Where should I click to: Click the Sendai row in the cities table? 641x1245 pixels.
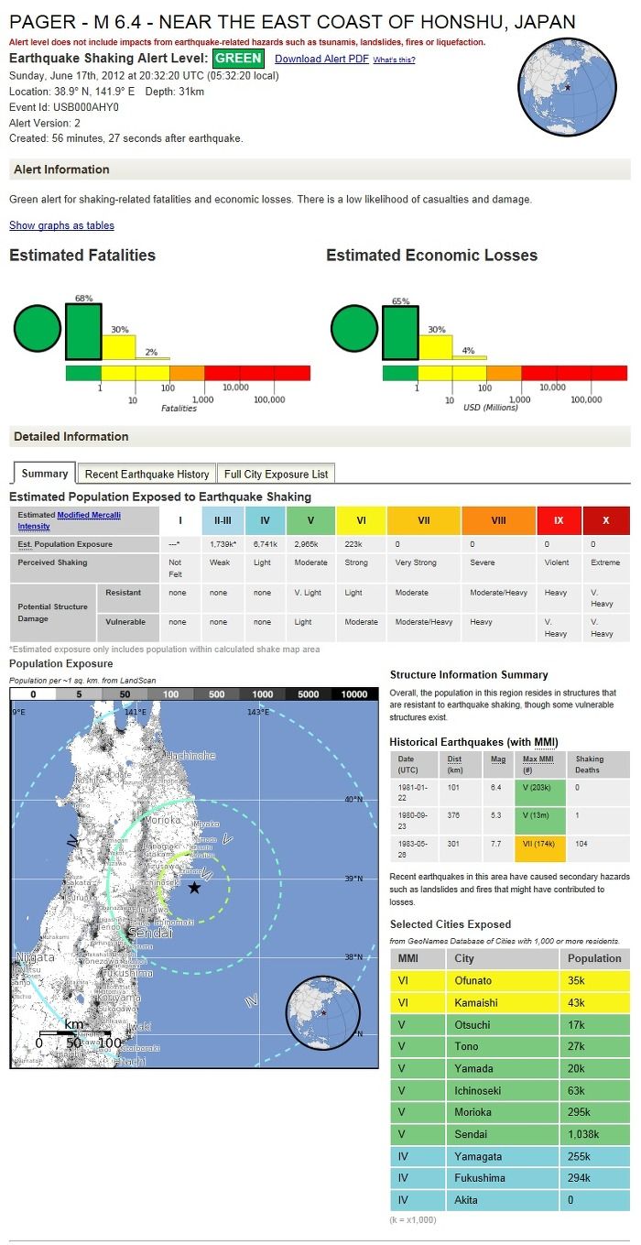pos(510,1134)
